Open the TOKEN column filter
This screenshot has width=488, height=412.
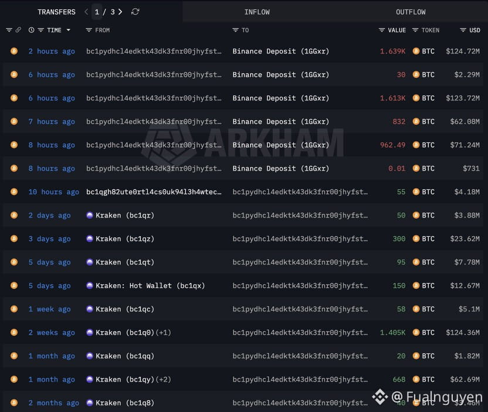pos(415,30)
